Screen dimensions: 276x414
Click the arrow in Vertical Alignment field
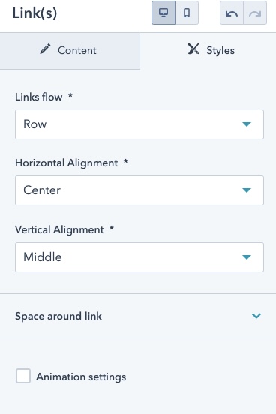coord(247,257)
